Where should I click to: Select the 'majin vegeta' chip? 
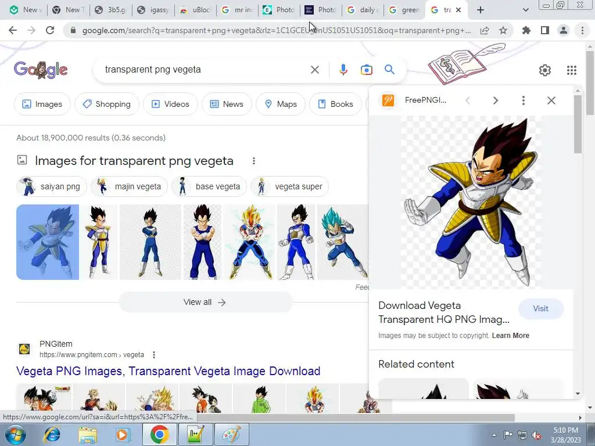click(x=129, y=186)
